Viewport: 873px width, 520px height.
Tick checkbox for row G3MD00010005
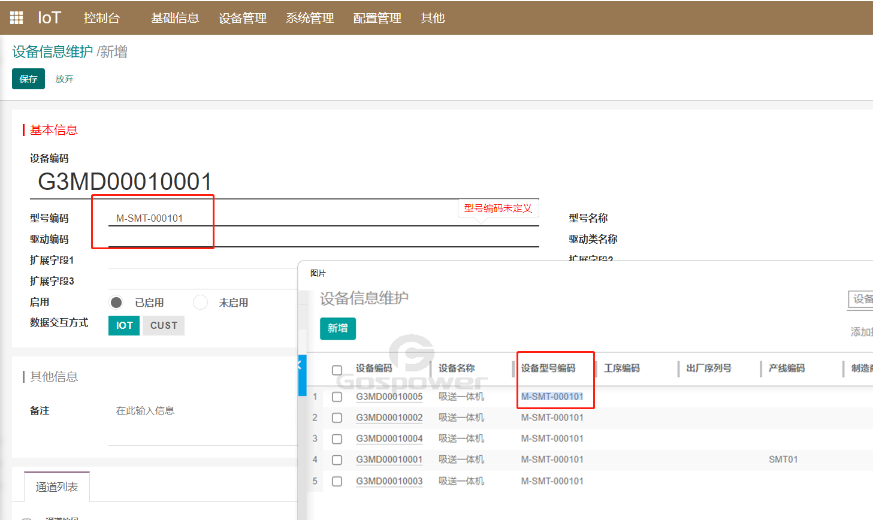click(x=337, y=397)
